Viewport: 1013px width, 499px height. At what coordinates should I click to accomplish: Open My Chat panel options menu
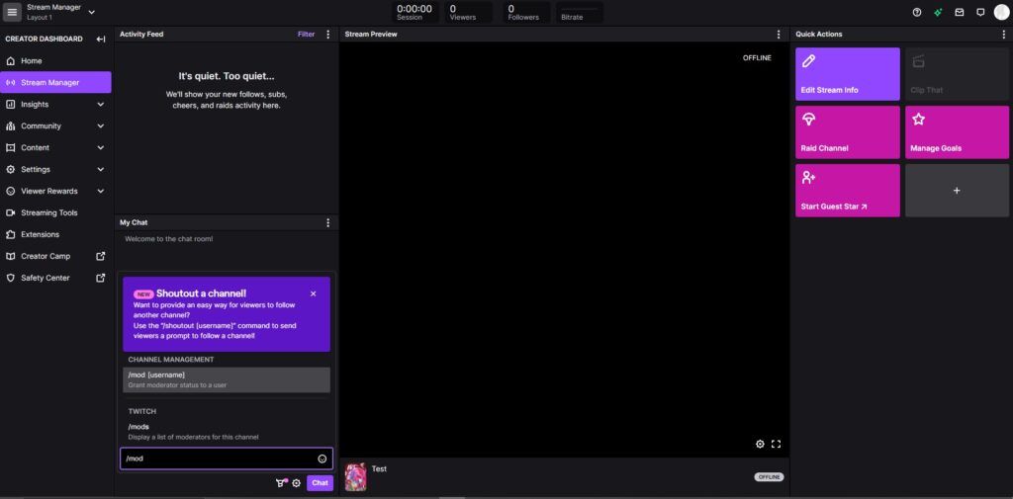click(327, 222)
